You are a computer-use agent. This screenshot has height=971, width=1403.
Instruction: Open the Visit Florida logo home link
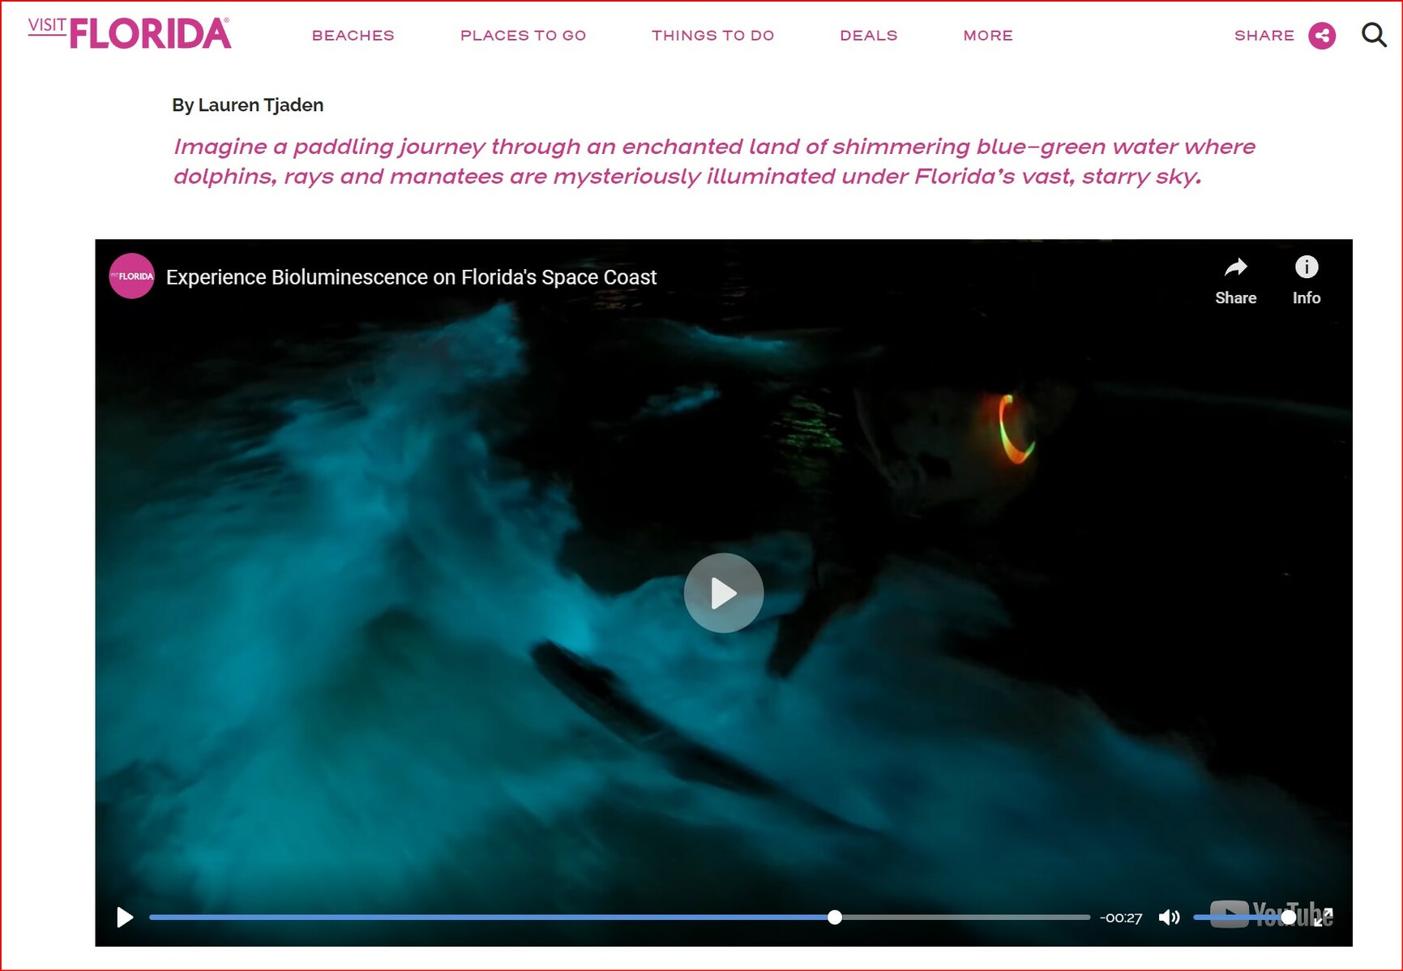pos(130,33)
